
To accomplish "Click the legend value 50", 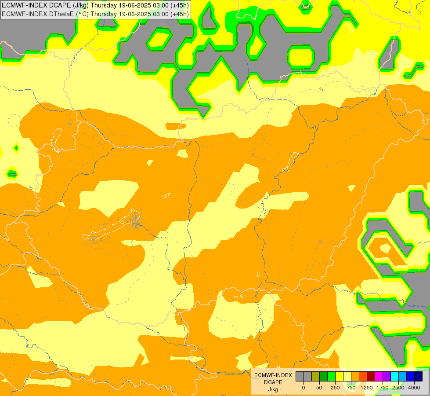I will [319, 388].
